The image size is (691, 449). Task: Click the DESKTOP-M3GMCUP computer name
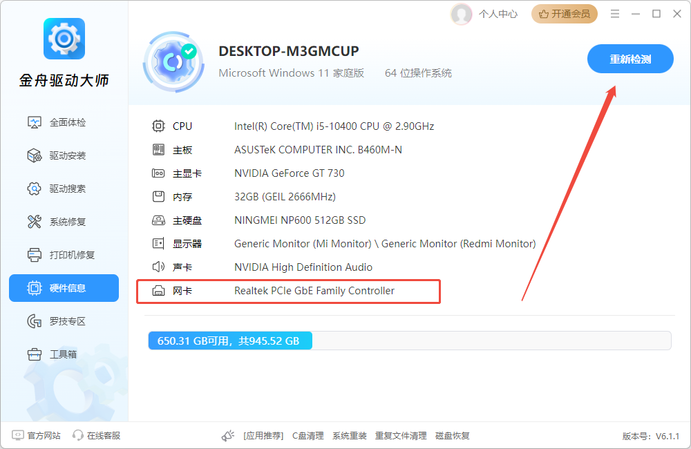coord(289,51)
